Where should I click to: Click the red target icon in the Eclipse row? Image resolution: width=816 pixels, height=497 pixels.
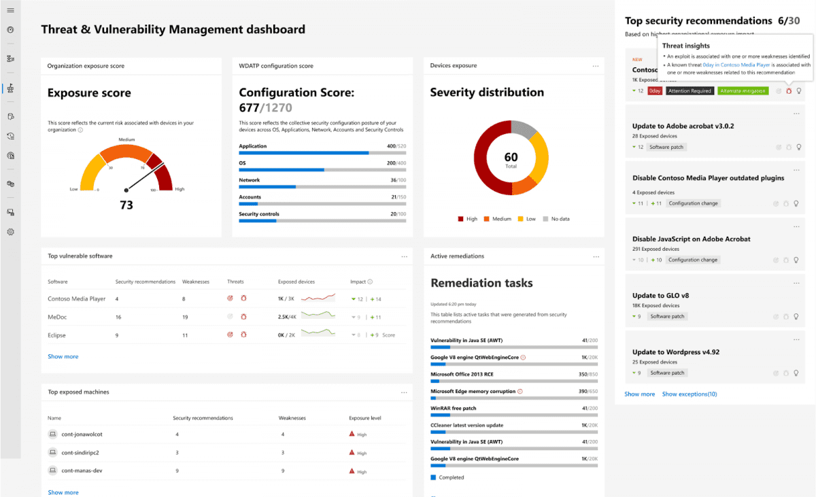click(x=231, y=335)
